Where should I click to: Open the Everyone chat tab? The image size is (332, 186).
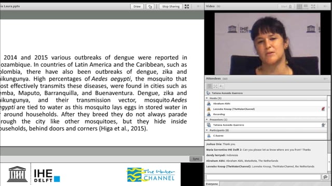(212, 184)
